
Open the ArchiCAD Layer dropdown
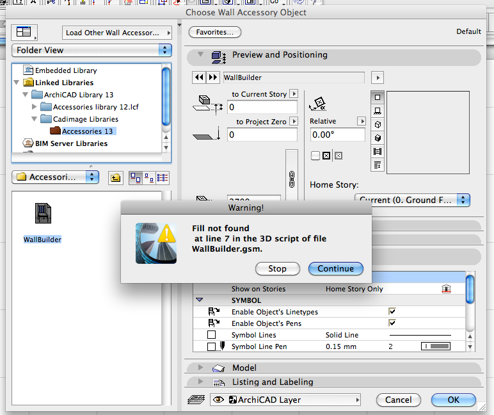pyautogui.click(x=285, y=400)
